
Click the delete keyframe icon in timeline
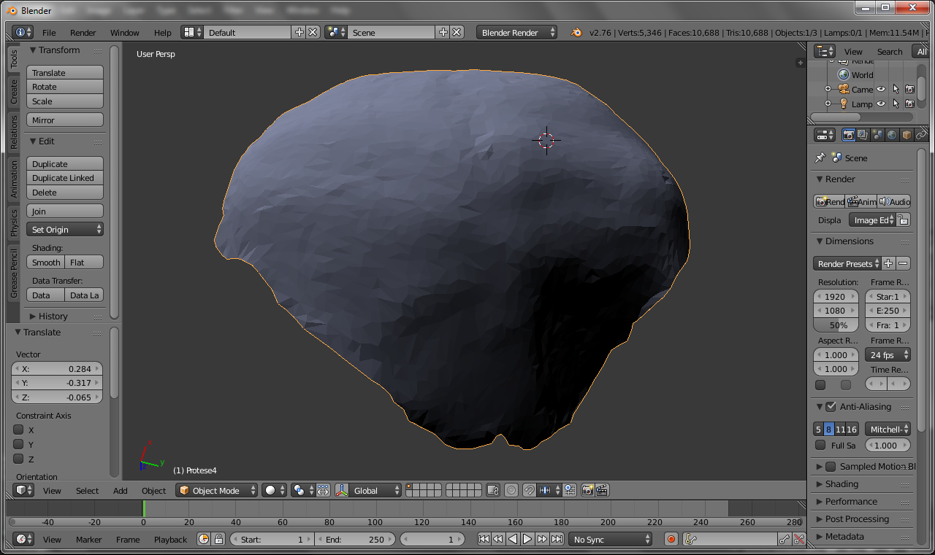coord(798,540)
